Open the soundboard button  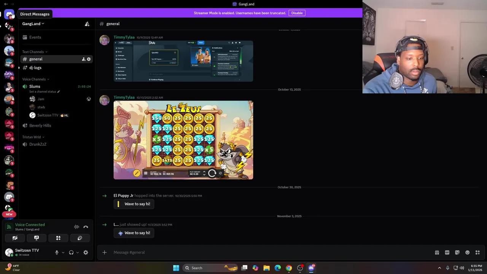coord(80,238)
